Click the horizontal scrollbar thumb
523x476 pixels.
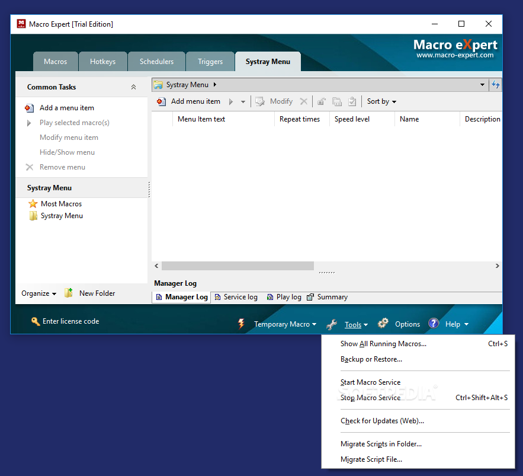tap(238, 266)
